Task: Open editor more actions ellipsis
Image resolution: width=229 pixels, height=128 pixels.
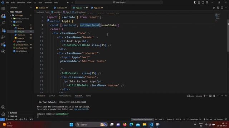Action: click(226, 8)
